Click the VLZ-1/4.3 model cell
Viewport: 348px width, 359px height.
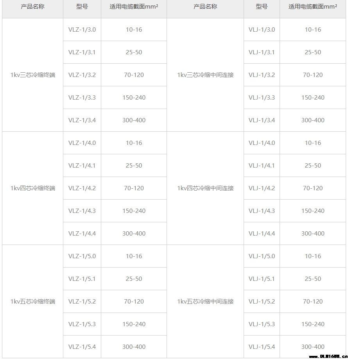pyautogui.click(x=82, y=211)
